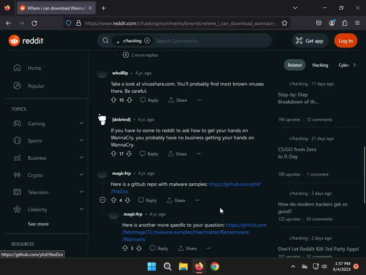Reload the current Reddit page
The width and height of the screenshot is (366, 275).
[34, 23]
